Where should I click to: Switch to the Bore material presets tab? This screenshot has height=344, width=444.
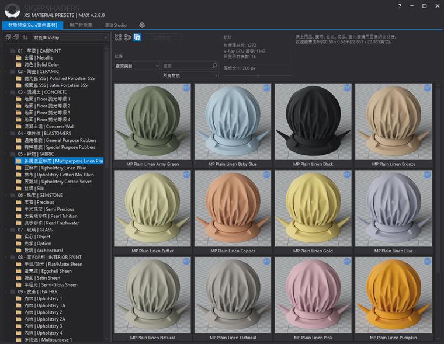33,25
